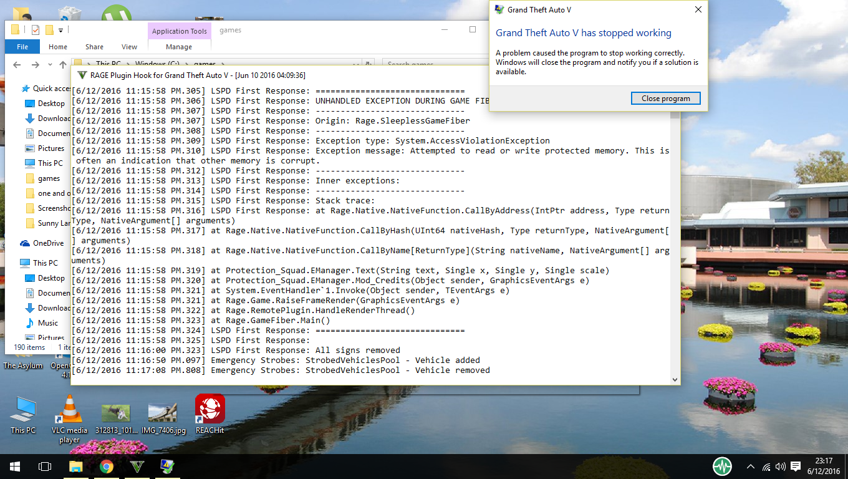Click the 'Exception type: System.AccessViolationException' log line

click(x=311, y=141)
